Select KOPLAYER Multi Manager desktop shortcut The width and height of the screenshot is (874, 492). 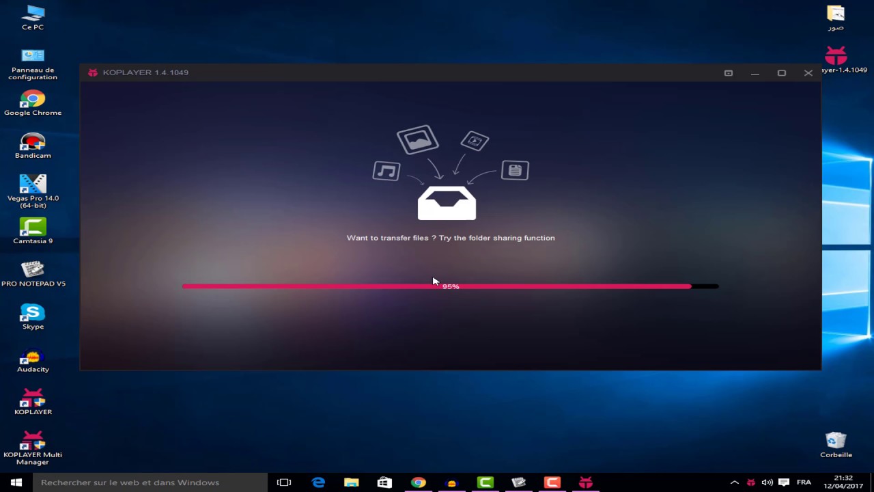click(x=33, y=449)
